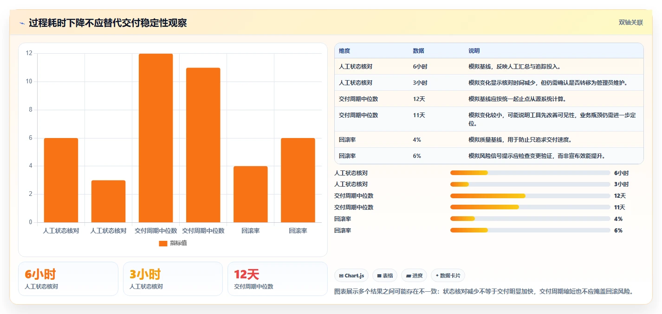The width and height of the screenshot is (662, 314).
Task: Click the y-axis label 12 on the chart
Action: (x=29, y=53)
